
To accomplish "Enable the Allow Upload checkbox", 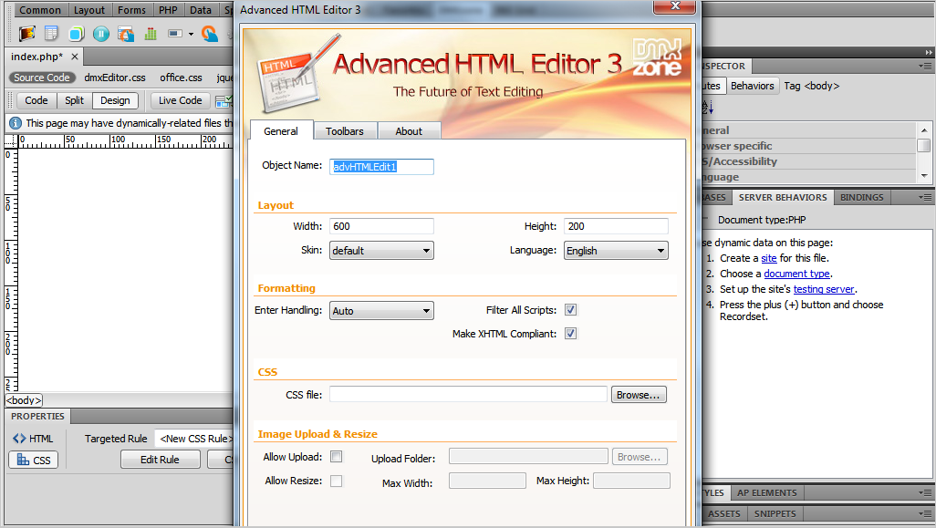I will 337,456.
